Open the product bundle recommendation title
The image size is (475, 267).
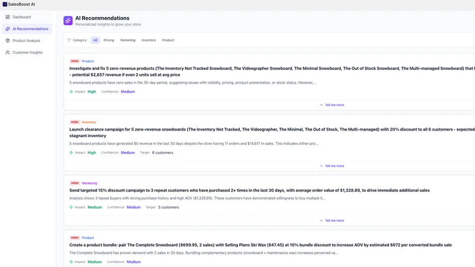(x=261, y=245)
